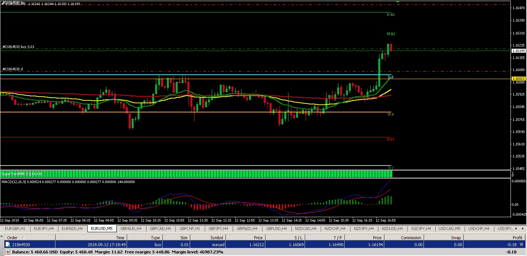
Task: Switch to the EURJPY,H4 chart tab
Action: pyautogui.click(x=44, y=229)
